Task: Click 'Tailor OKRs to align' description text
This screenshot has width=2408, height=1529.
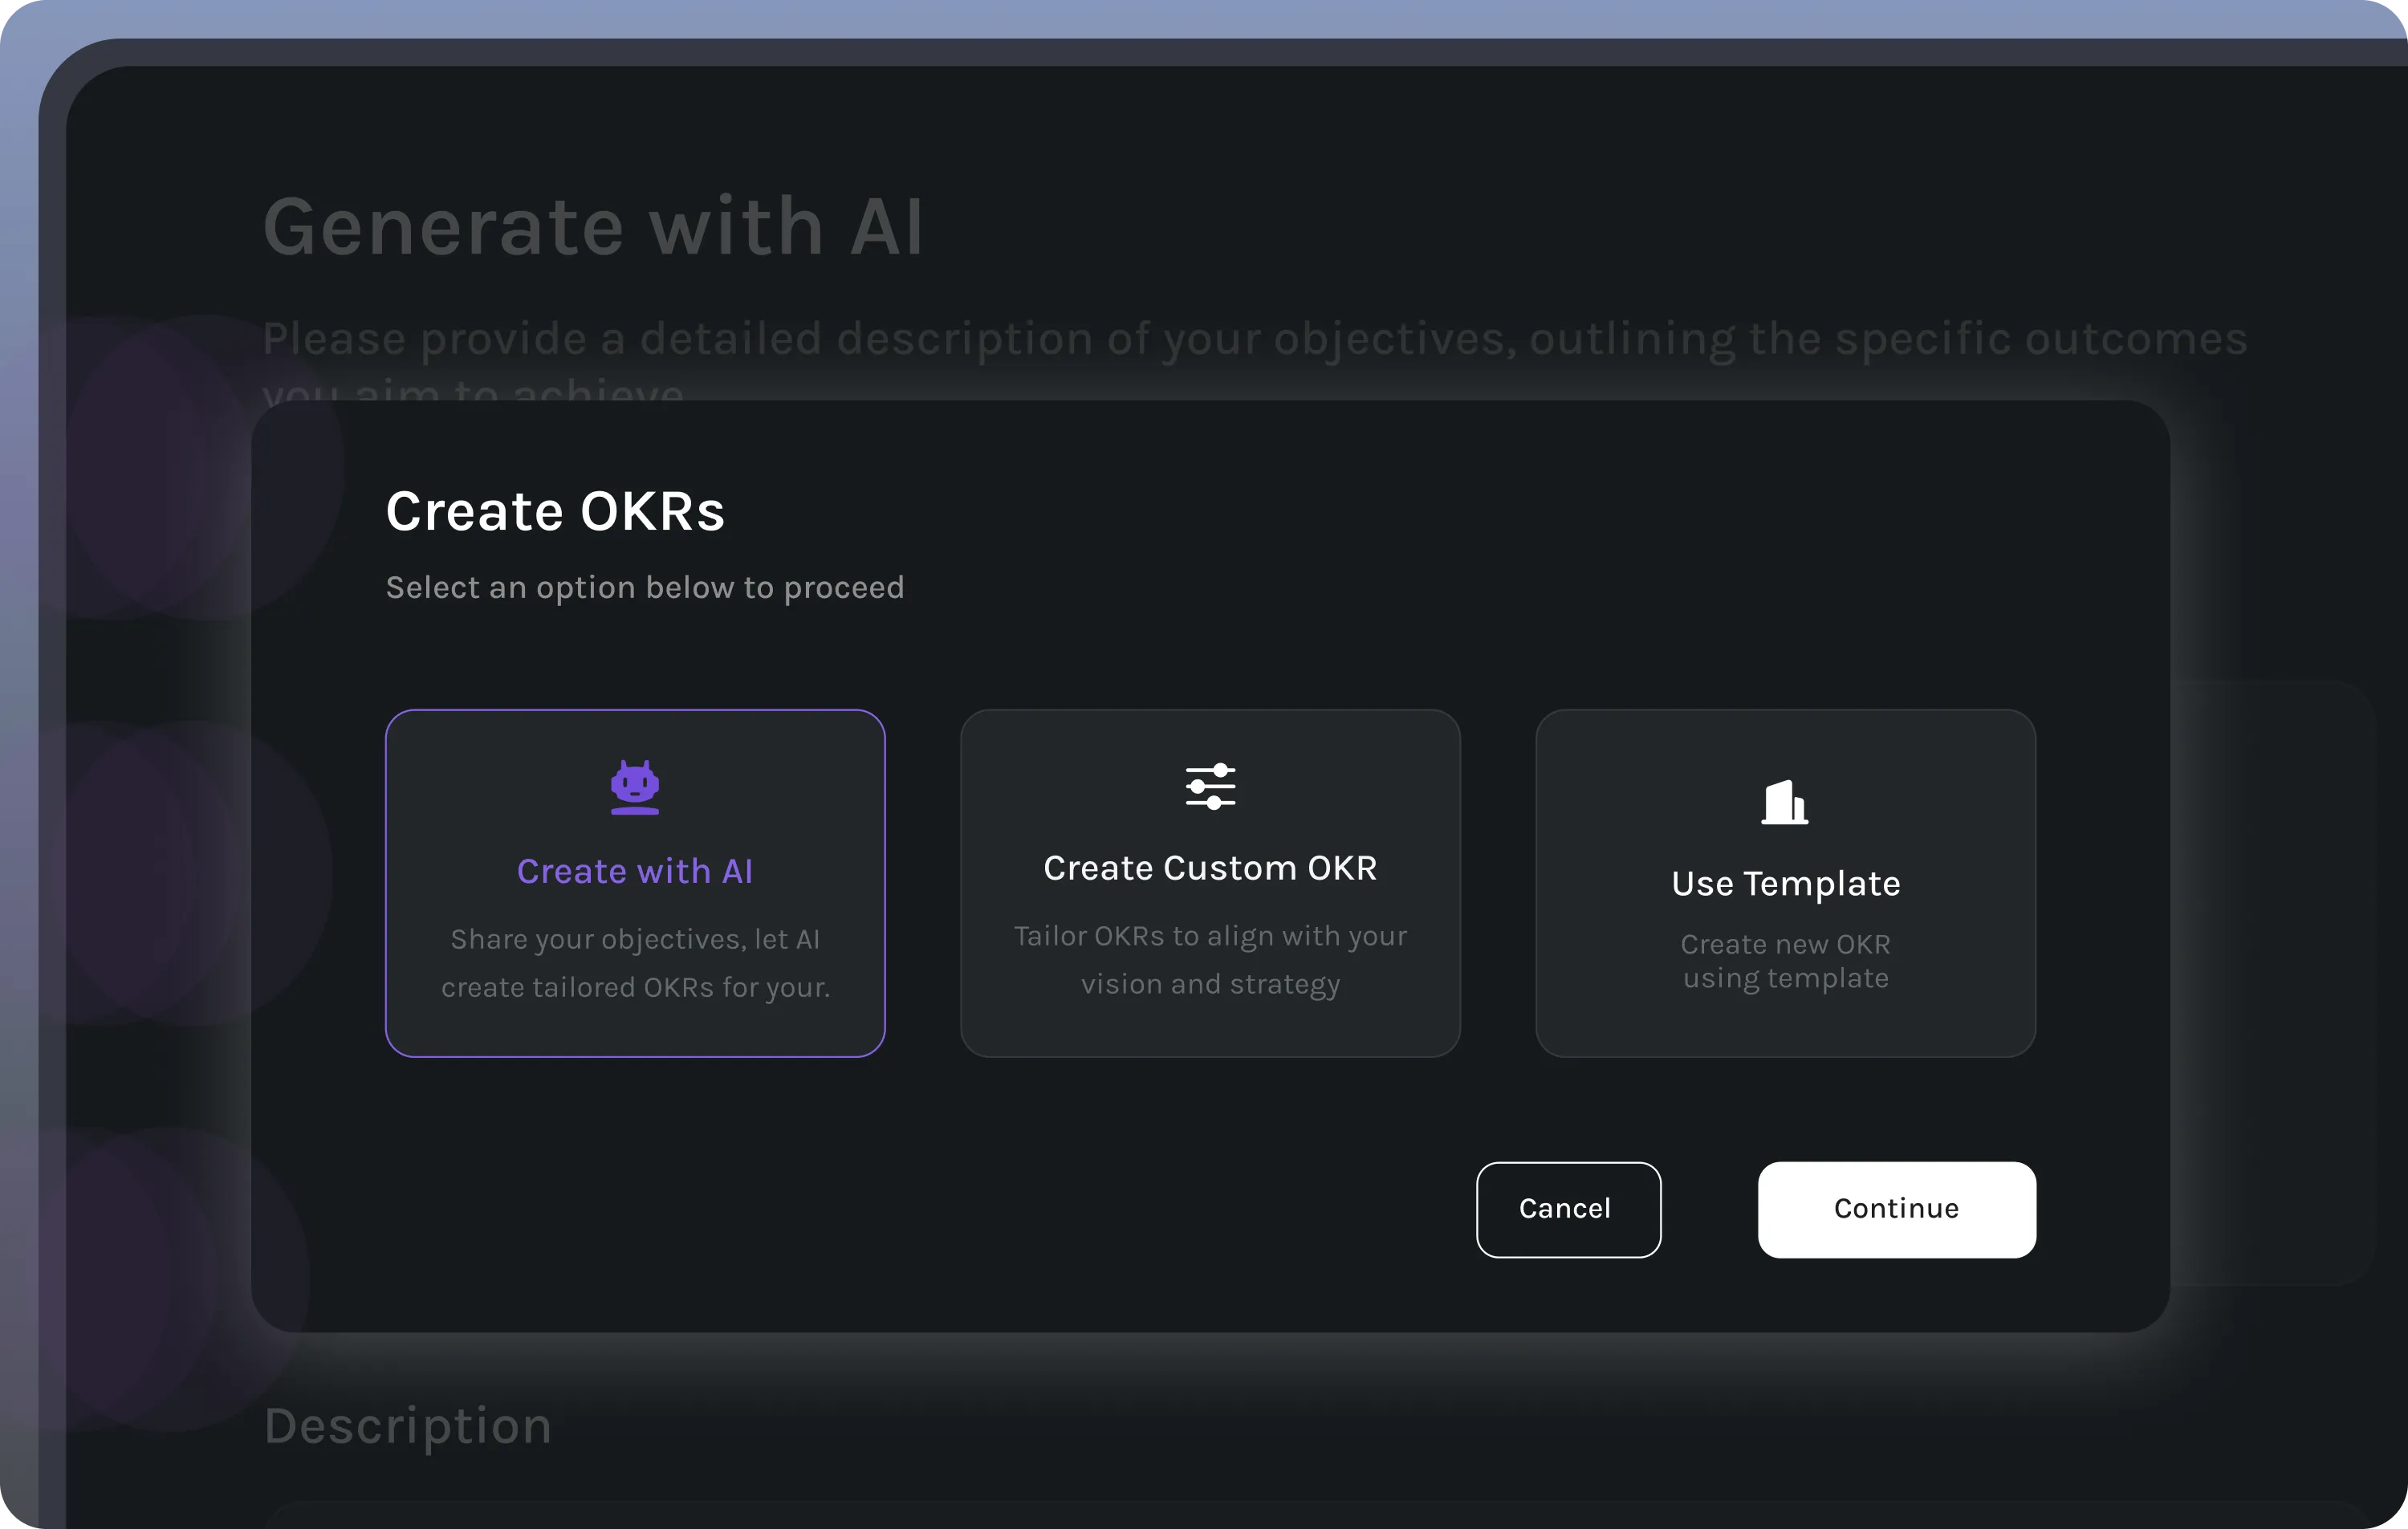Action: point(1210,937)
